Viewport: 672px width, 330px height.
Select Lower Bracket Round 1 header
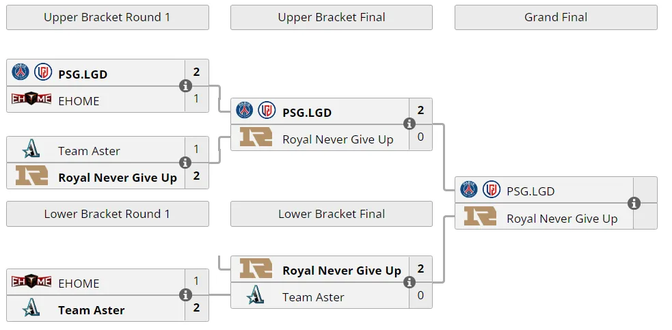click(107, 214)
